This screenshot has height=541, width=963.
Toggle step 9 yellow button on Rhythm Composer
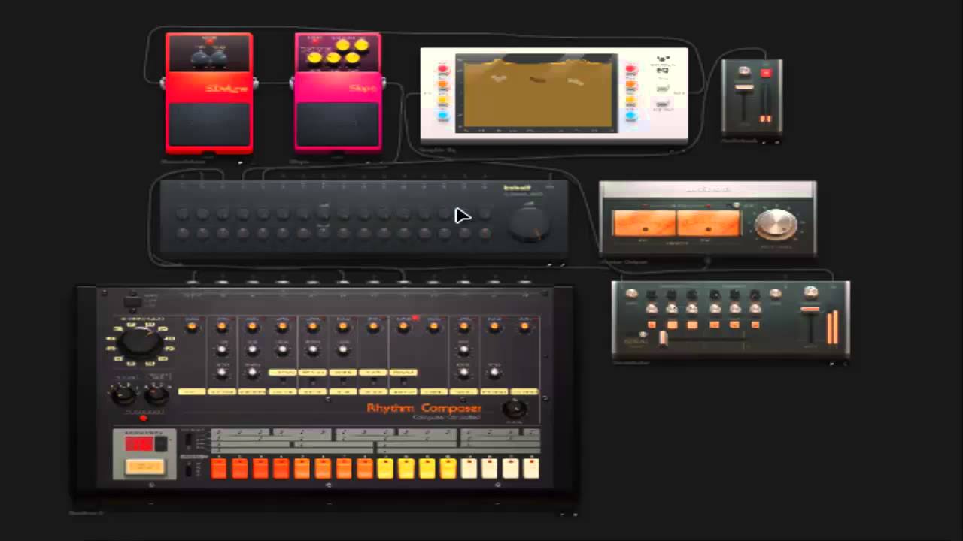coord(385,468)
